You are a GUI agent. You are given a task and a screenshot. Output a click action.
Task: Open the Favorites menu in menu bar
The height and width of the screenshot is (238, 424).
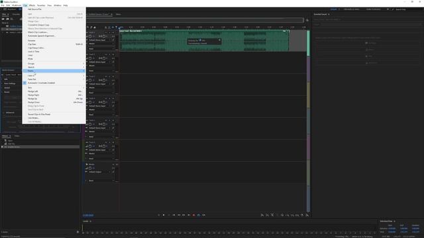[41, 5]
